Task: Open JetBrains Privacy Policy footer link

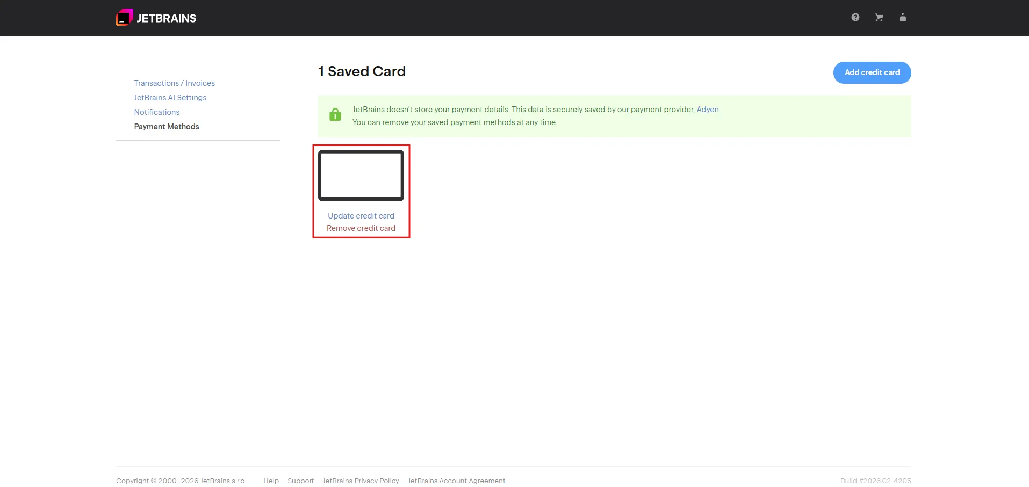Action: point(361,481)
